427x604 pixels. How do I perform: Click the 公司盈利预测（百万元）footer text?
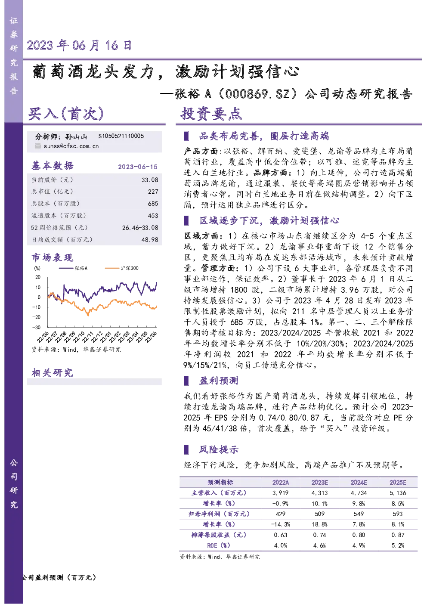pos(59,577)
